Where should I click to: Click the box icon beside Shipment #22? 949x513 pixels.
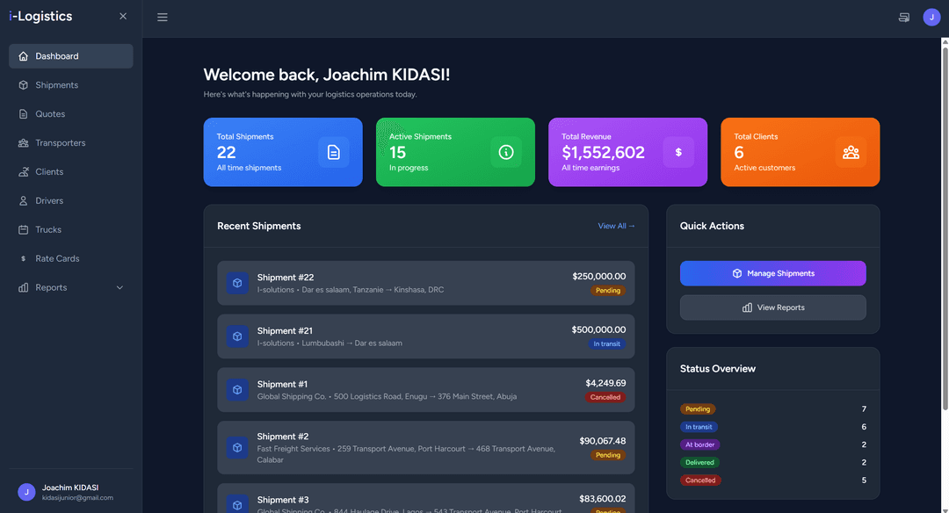(237, 283)
